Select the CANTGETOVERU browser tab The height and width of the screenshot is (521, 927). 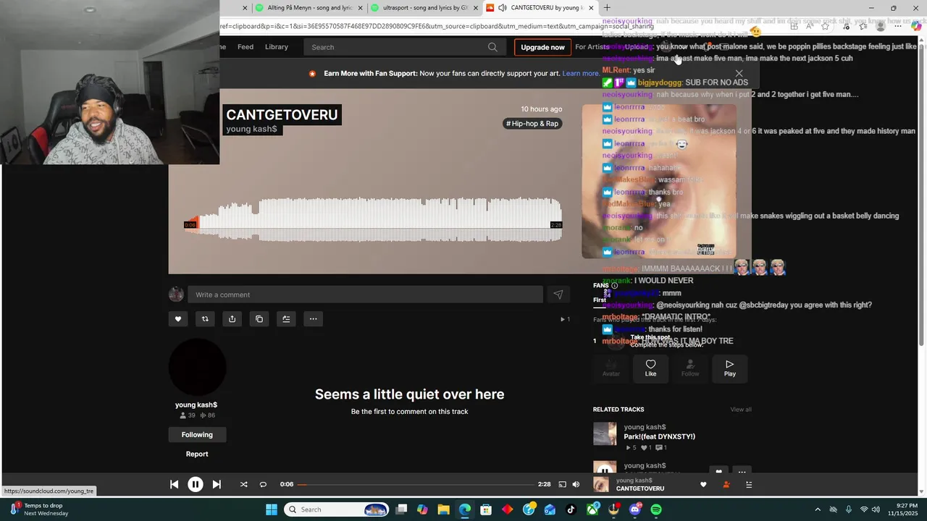point(540,8)
